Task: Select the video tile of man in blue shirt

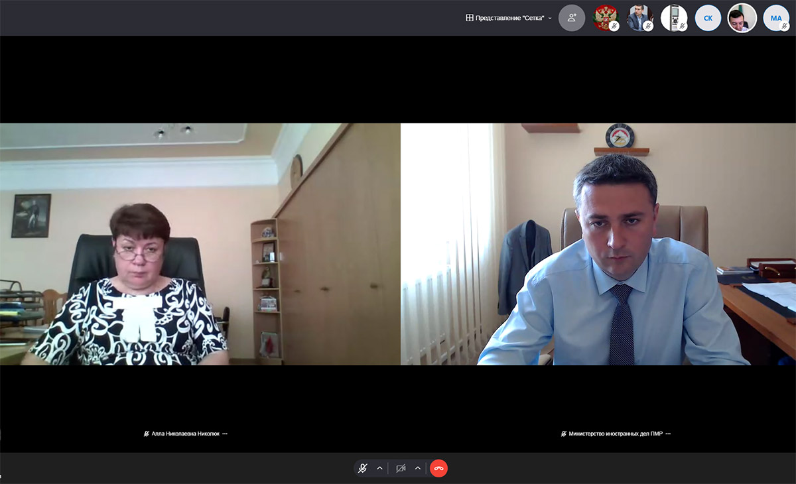Action: 598,244
